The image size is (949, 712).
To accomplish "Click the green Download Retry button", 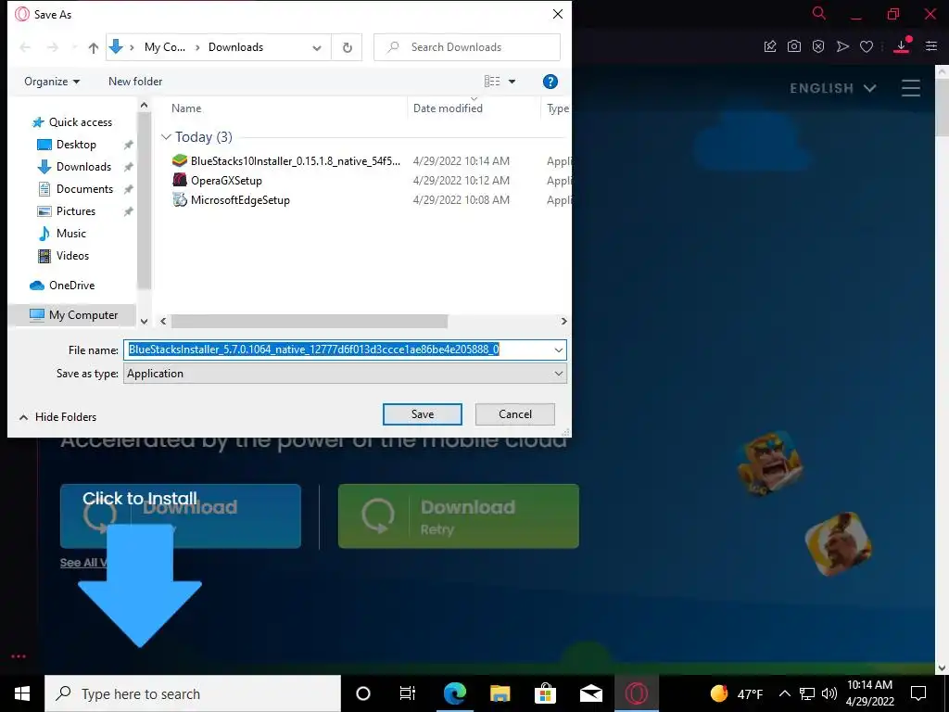I will click(458, 516).
